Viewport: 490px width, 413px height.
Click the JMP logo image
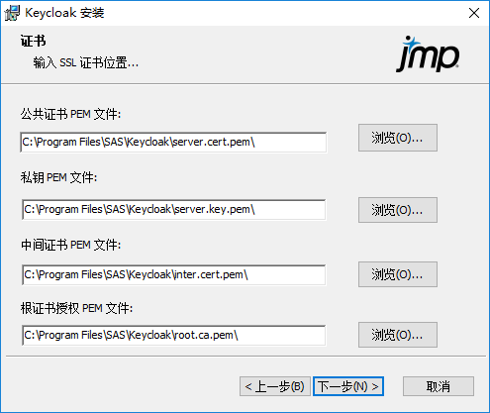click(x=428, y=54)
